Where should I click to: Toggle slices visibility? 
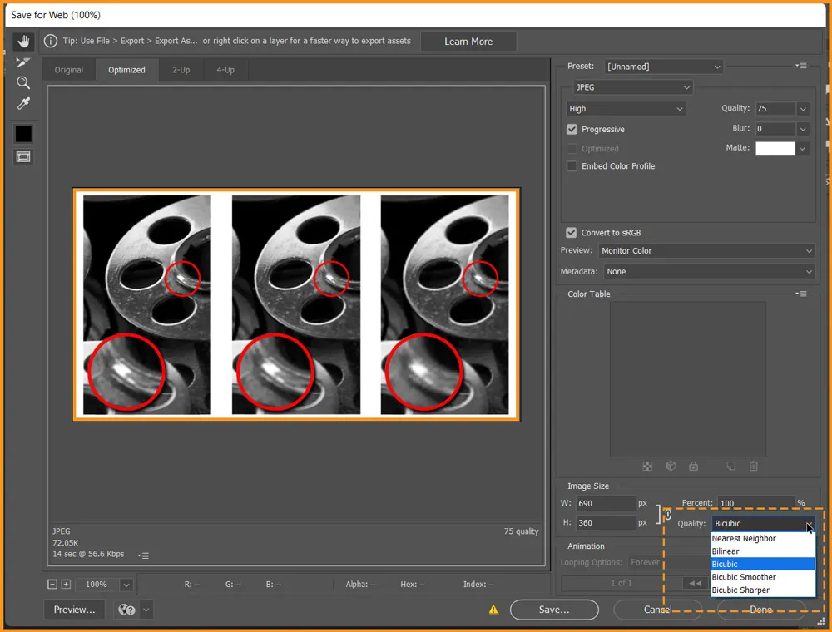pos(23,155)
